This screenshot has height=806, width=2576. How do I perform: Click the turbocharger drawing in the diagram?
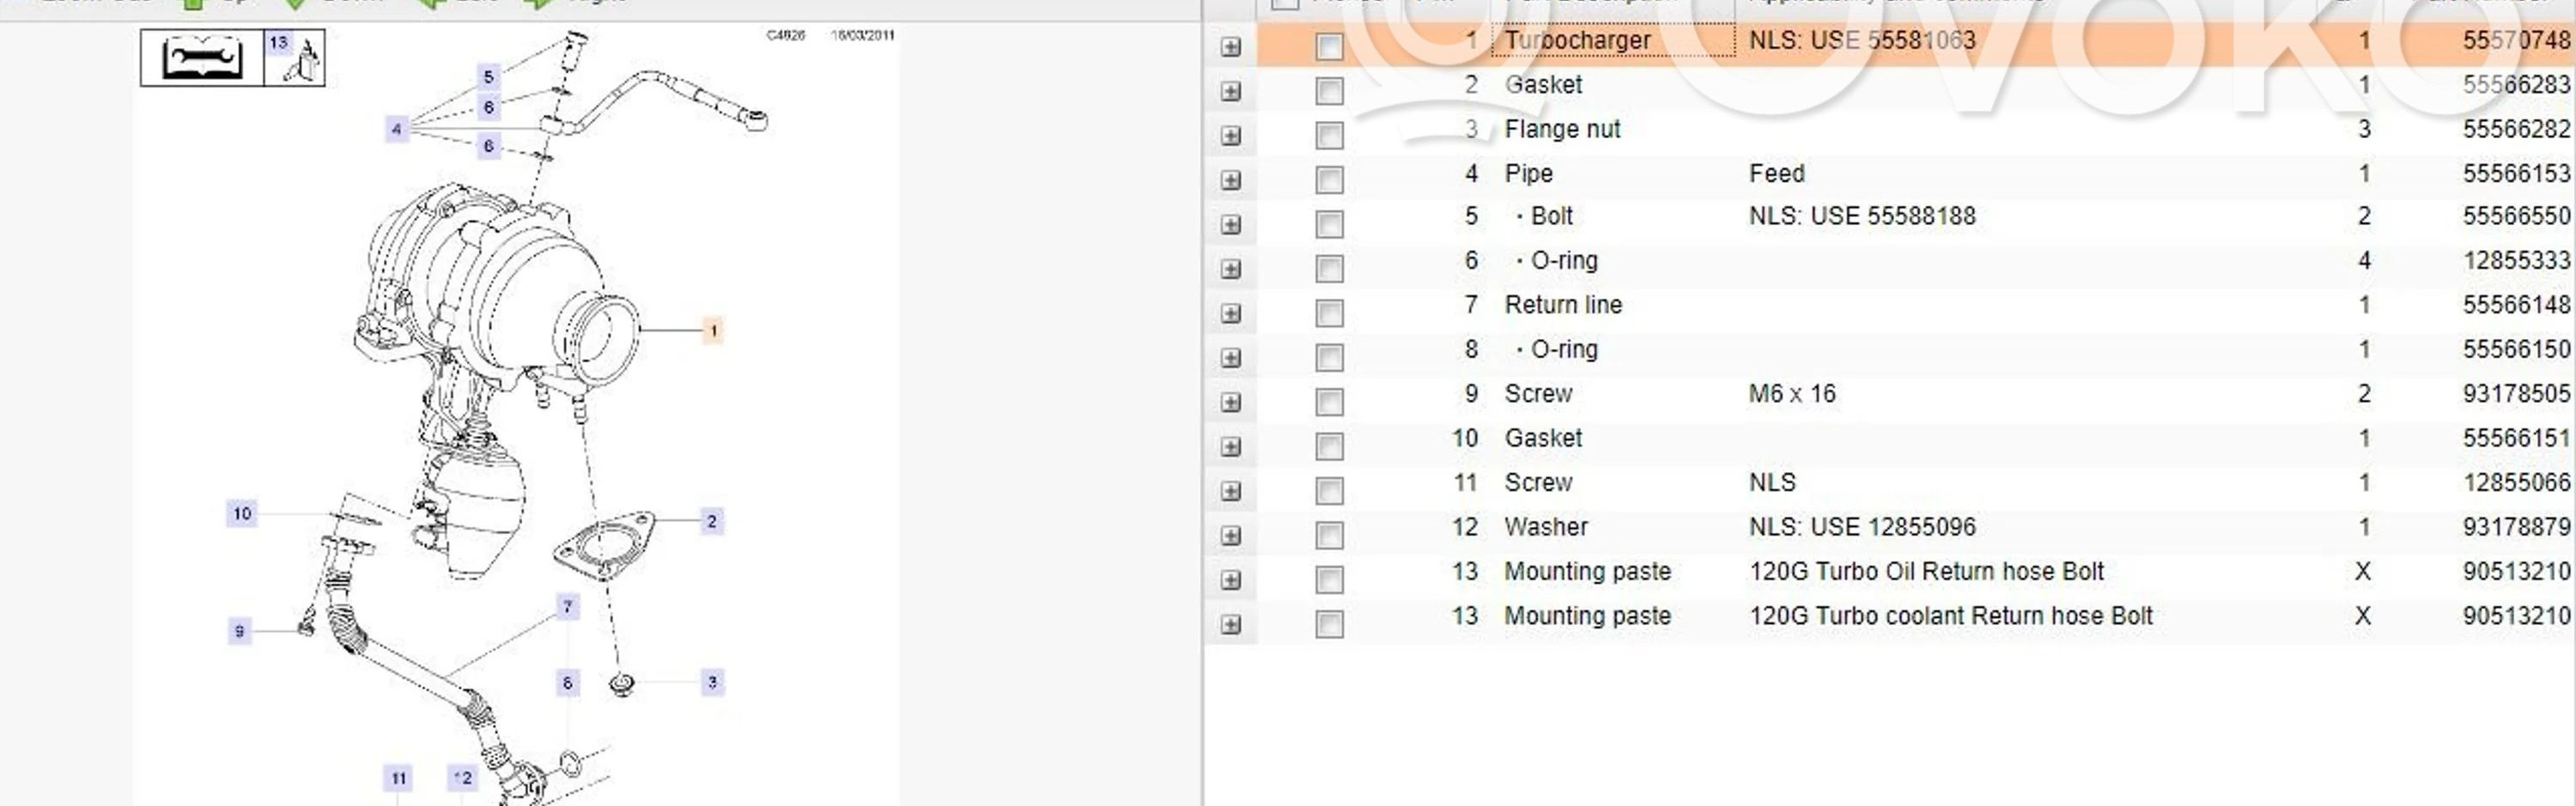click(x=490, y=300)
